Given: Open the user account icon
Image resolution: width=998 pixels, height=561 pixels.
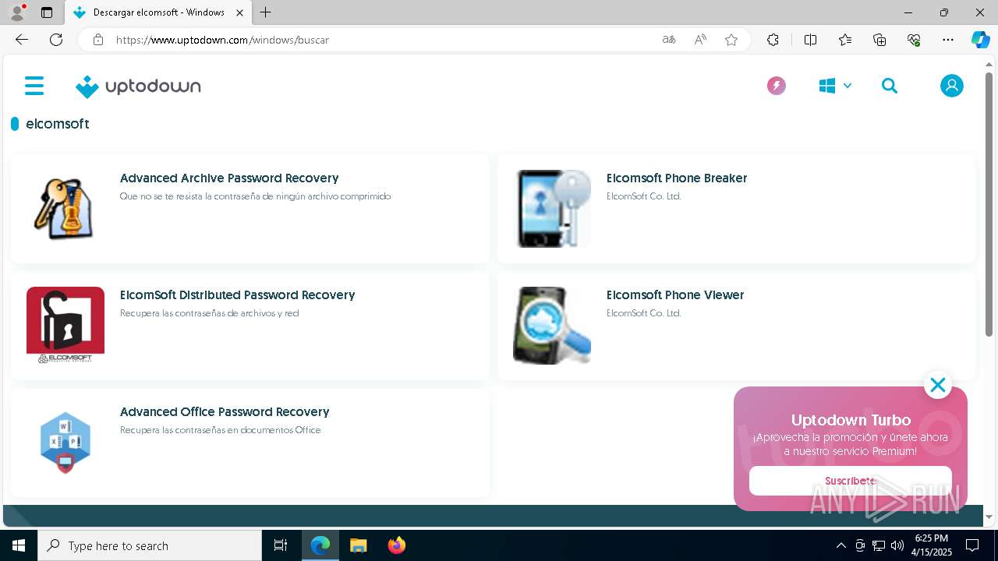Looking at the screenshot, I should click(x=951, y=86).
